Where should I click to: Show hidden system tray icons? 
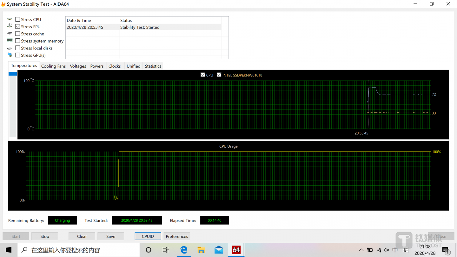(x=361, y=250)
